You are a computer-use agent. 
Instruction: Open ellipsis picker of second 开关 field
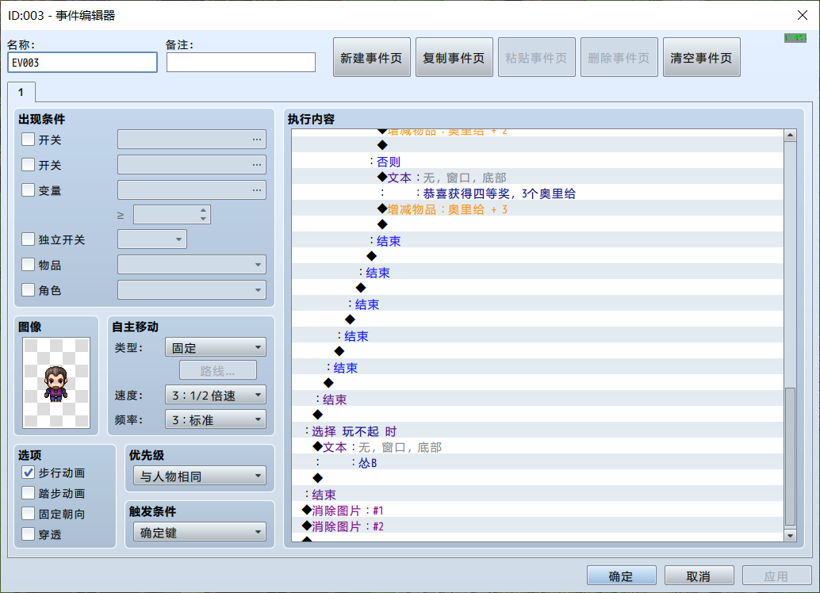click(256, 165)
